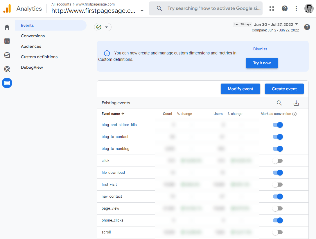
Task: Click the nav_contact event name
Action: [x=112, y=196]
